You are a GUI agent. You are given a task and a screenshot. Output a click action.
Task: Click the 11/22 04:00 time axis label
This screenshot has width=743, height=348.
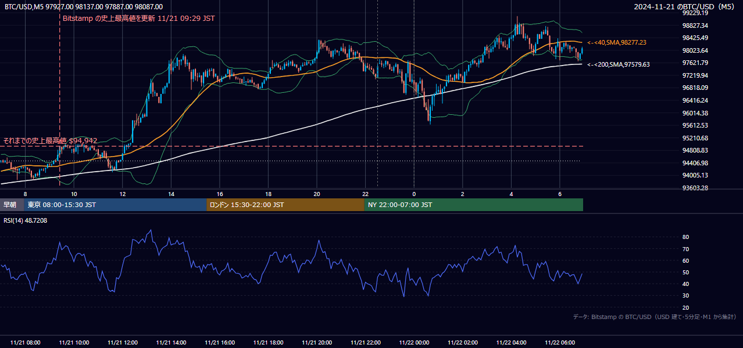[511, 343]
